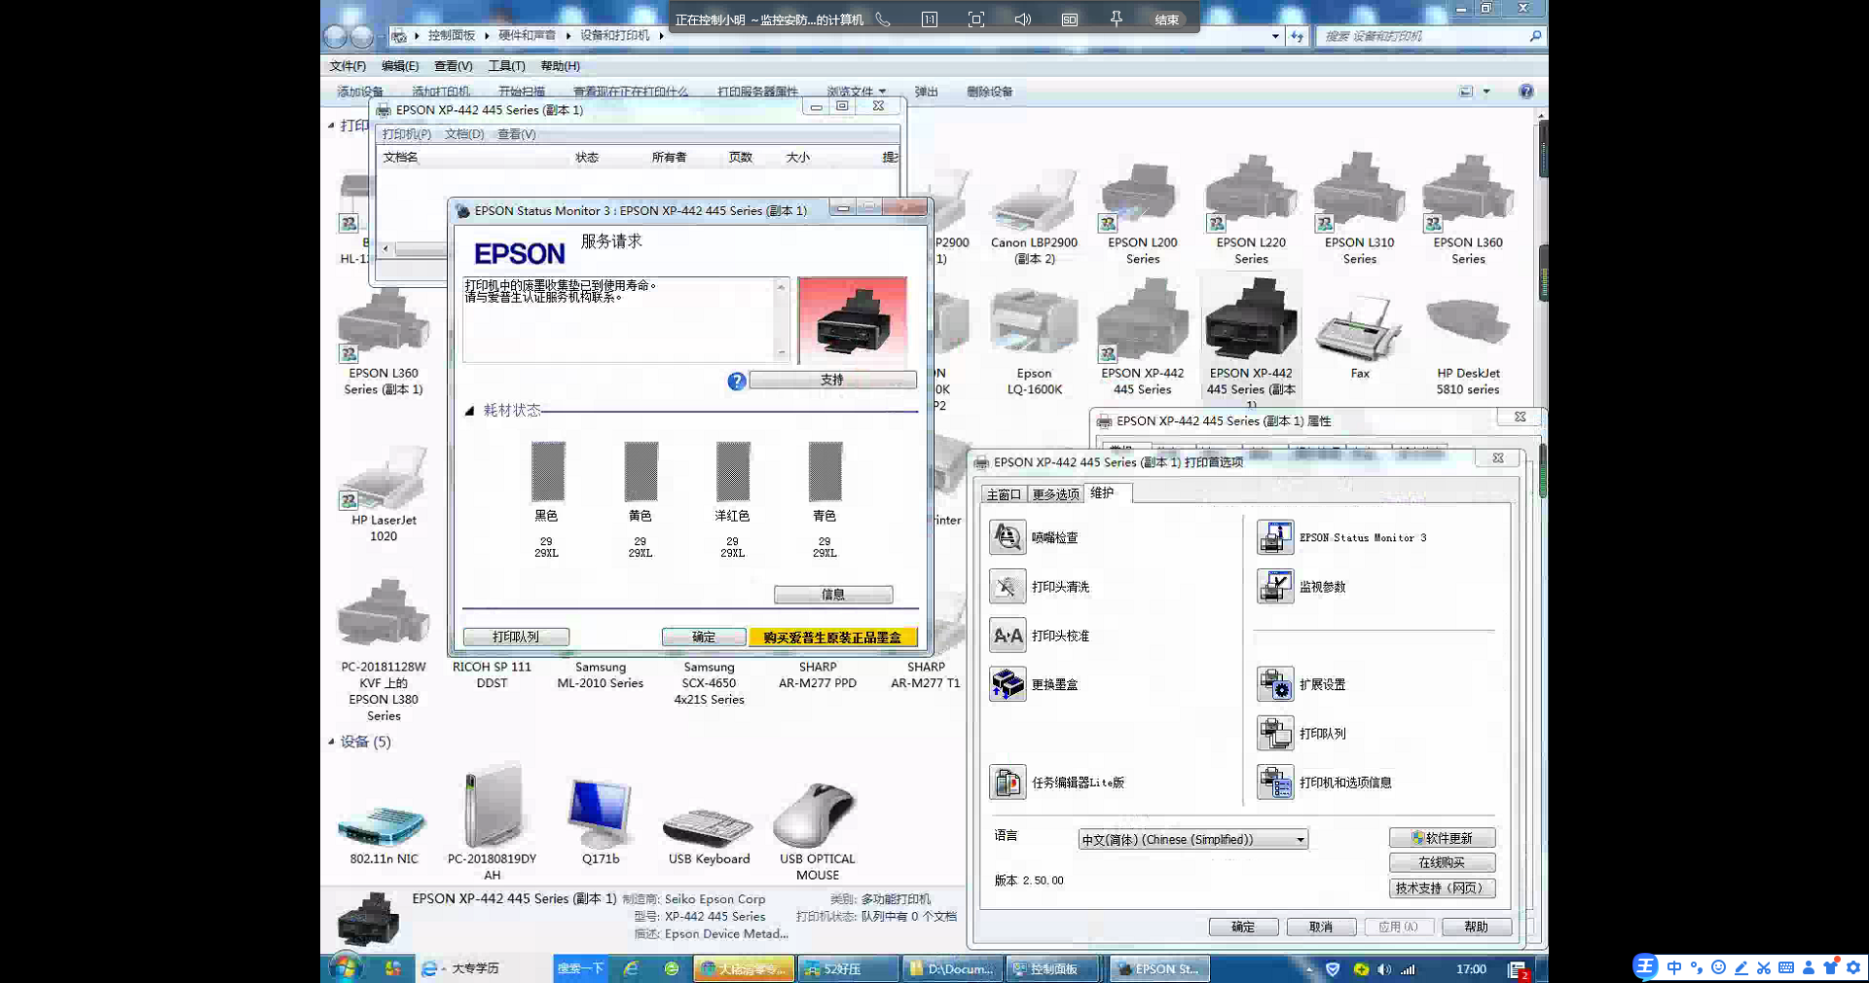Launch EPSON Status Monitor 3 from maintenance tab

tap(1275, 537)
